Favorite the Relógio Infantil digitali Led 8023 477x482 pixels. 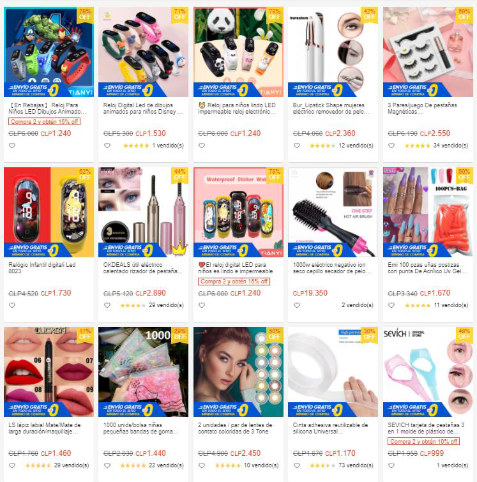(12, 305)
